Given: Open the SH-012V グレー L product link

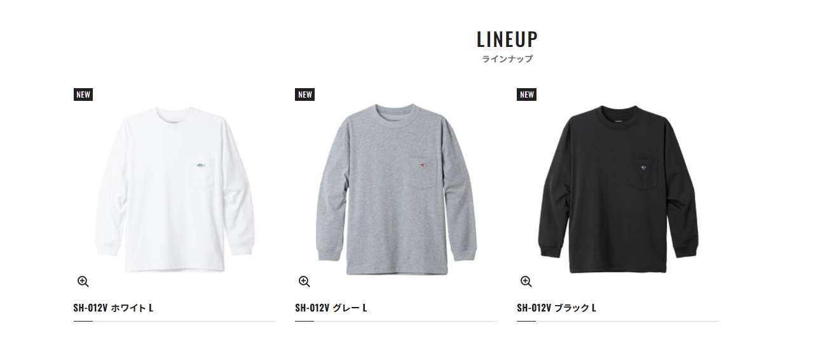Looking at the screenshot, I should point(331,308).
